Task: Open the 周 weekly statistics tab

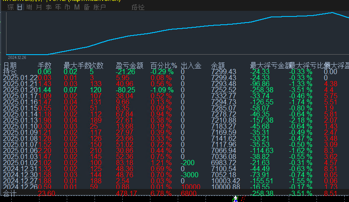Action: [x=29, y=7]
